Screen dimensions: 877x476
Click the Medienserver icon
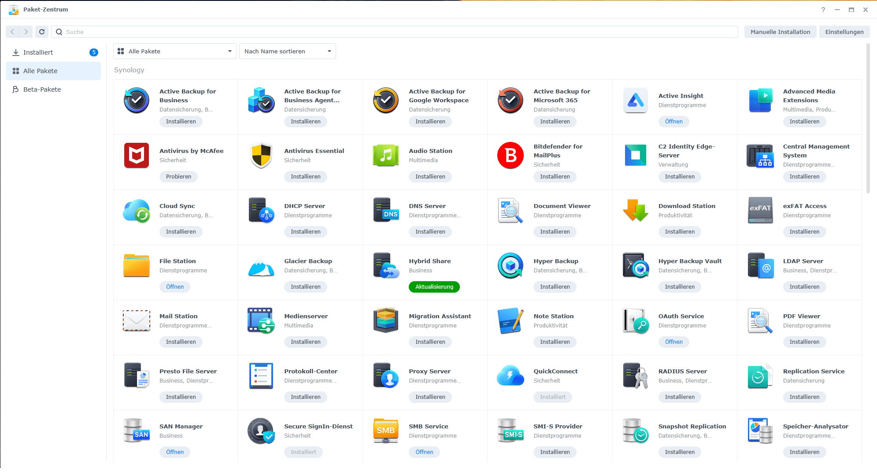(x=261, y=320)
